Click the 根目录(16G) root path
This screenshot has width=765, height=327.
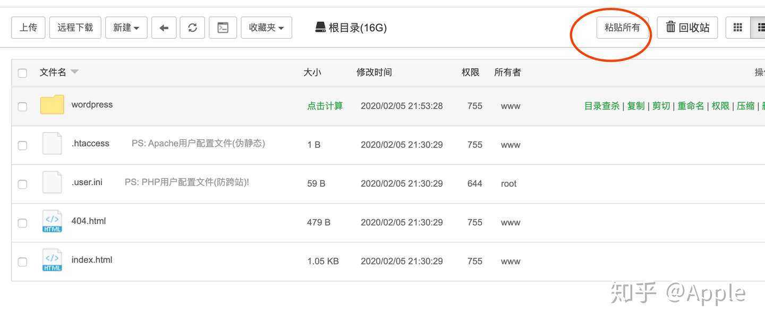click(351, 28)
